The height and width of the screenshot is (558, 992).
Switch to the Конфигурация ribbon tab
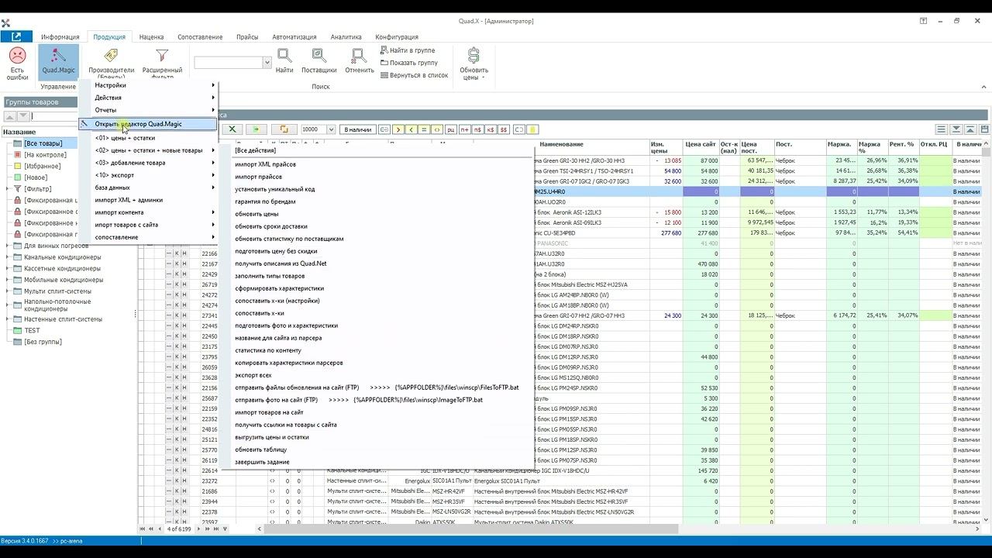(397, 36)
